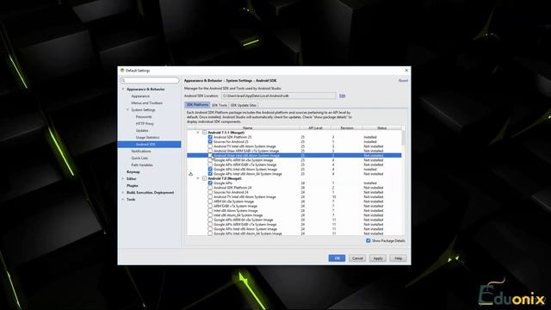Screen dimensions: 551x310
Task: Click the Reset link
Action: click(x=403, y=80)
